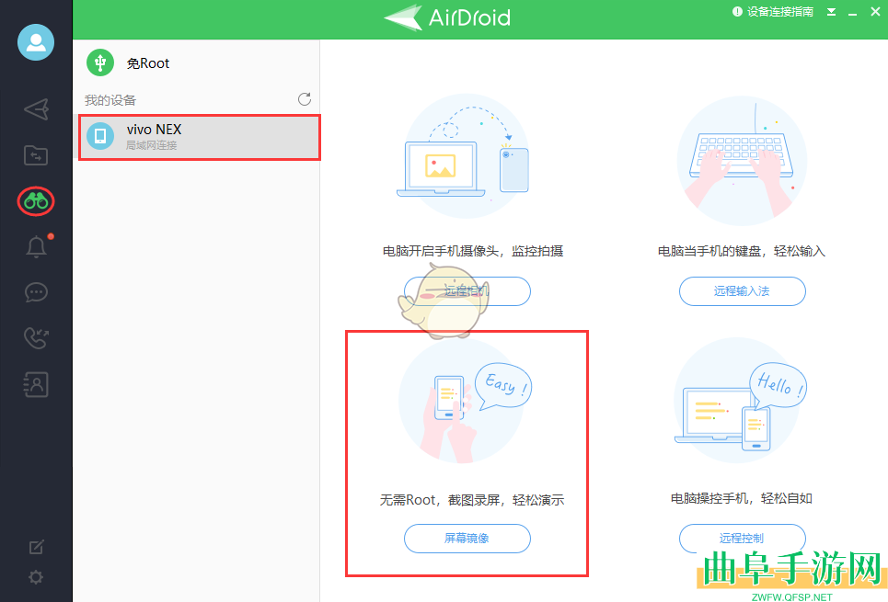This screenshot has height=602, width=888.
Task: Click text 电脑当手机的键盘，轻松输入
Action: [742, 251]
